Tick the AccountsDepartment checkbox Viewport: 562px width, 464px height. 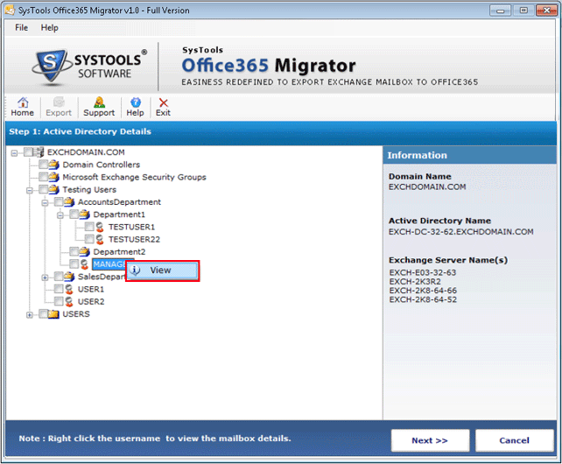coord(59,202)
